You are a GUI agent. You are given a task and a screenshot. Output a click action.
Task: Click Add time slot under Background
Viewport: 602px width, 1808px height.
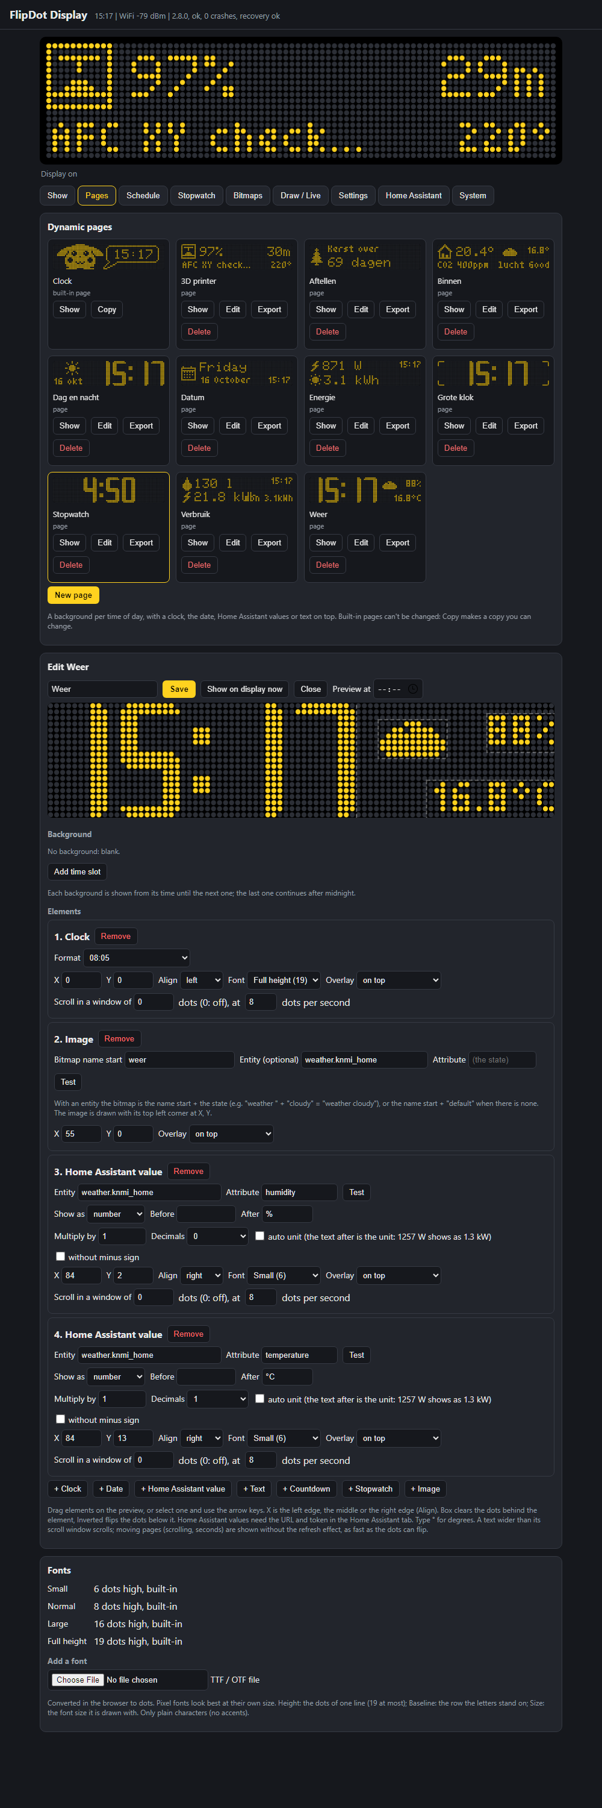[x=77, y=871]
